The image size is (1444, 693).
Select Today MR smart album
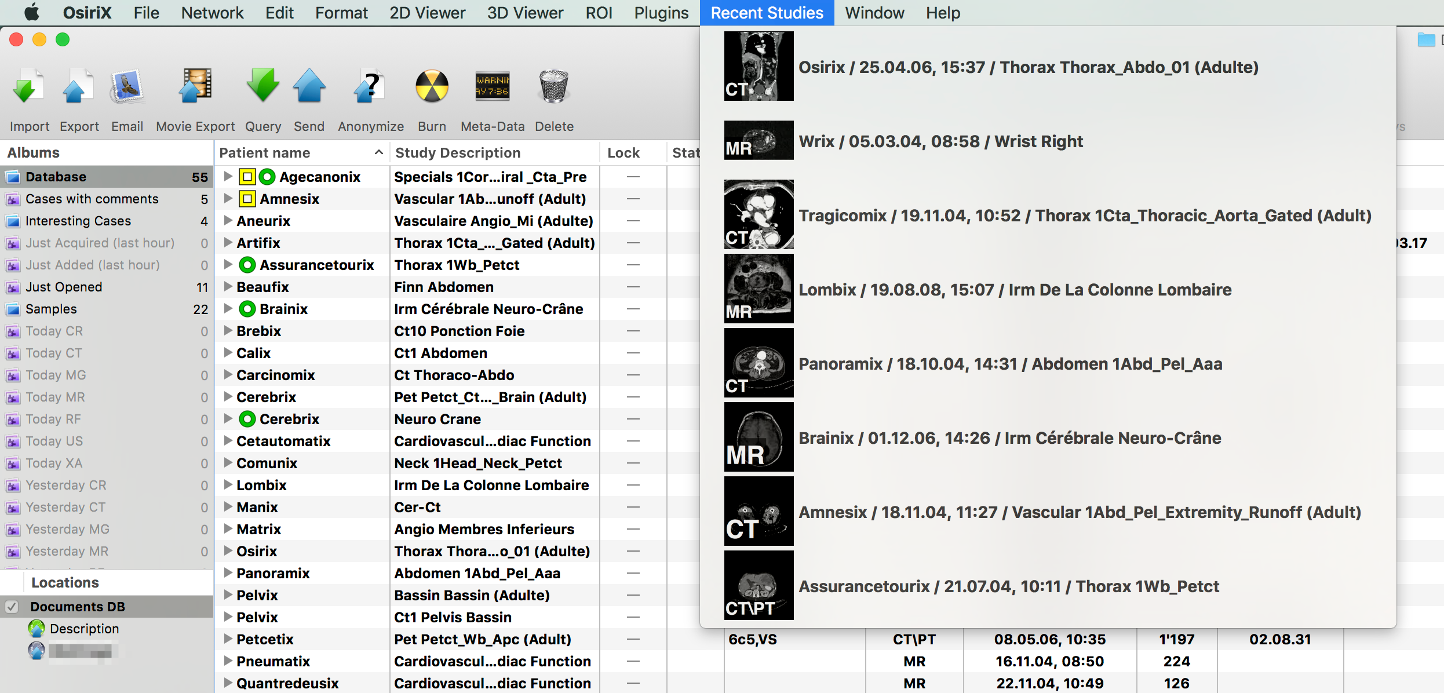107,397
